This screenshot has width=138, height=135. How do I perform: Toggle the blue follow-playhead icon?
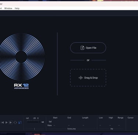pos(20,122)
